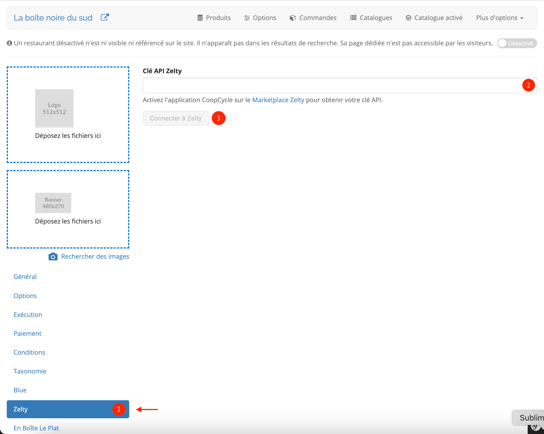Click the Commandes box icon
544x434 pixels.
293,18
